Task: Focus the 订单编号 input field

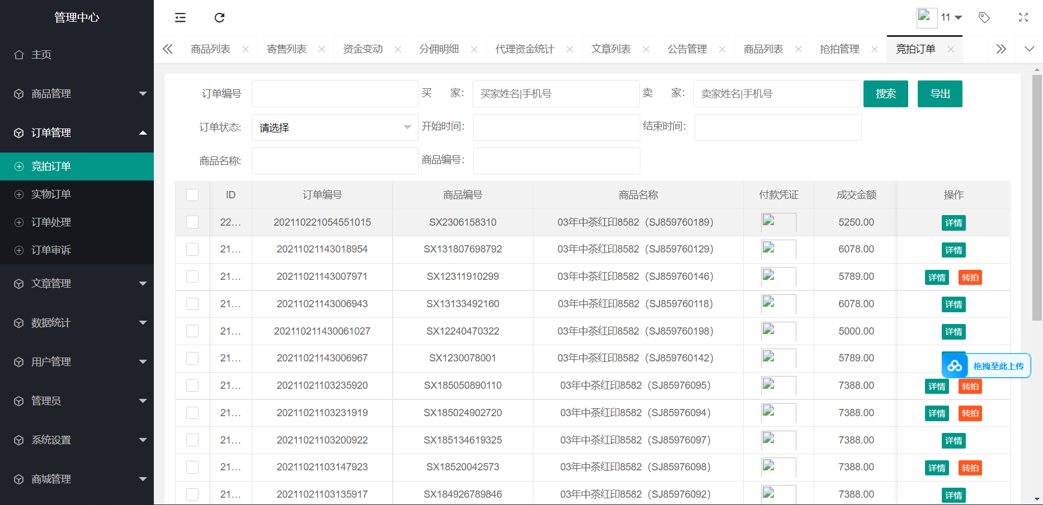Action: pyautogui.click(x=335, y=94)
